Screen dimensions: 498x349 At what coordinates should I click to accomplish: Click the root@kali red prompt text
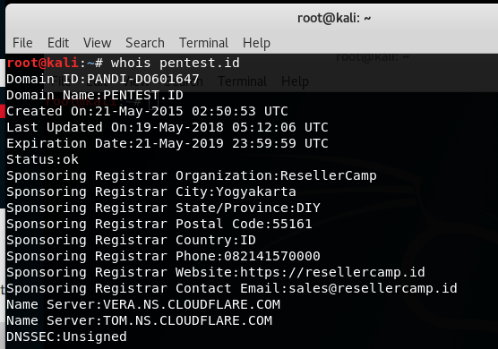click(43, 63)
